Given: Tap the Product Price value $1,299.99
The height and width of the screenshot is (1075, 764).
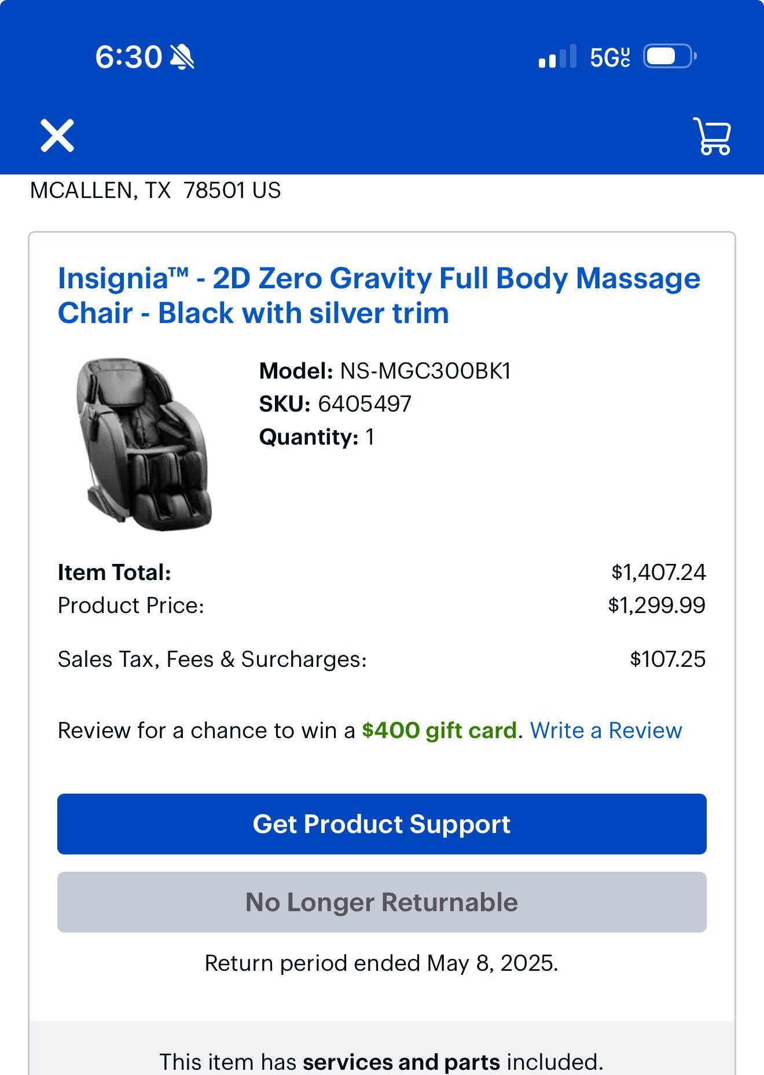Looking at the screenshot, I should click(x=656, y=606).
